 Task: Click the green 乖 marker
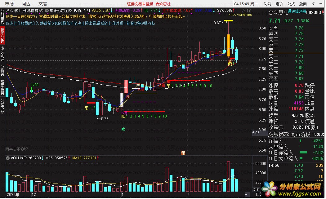(123, 129)
